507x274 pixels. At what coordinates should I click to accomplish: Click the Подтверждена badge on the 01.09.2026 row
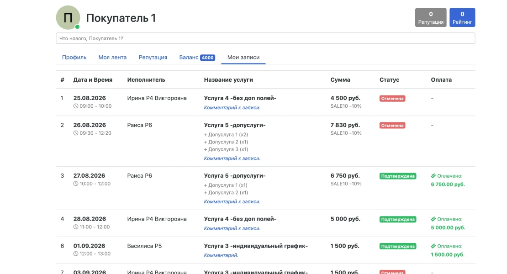click(398, 246)
